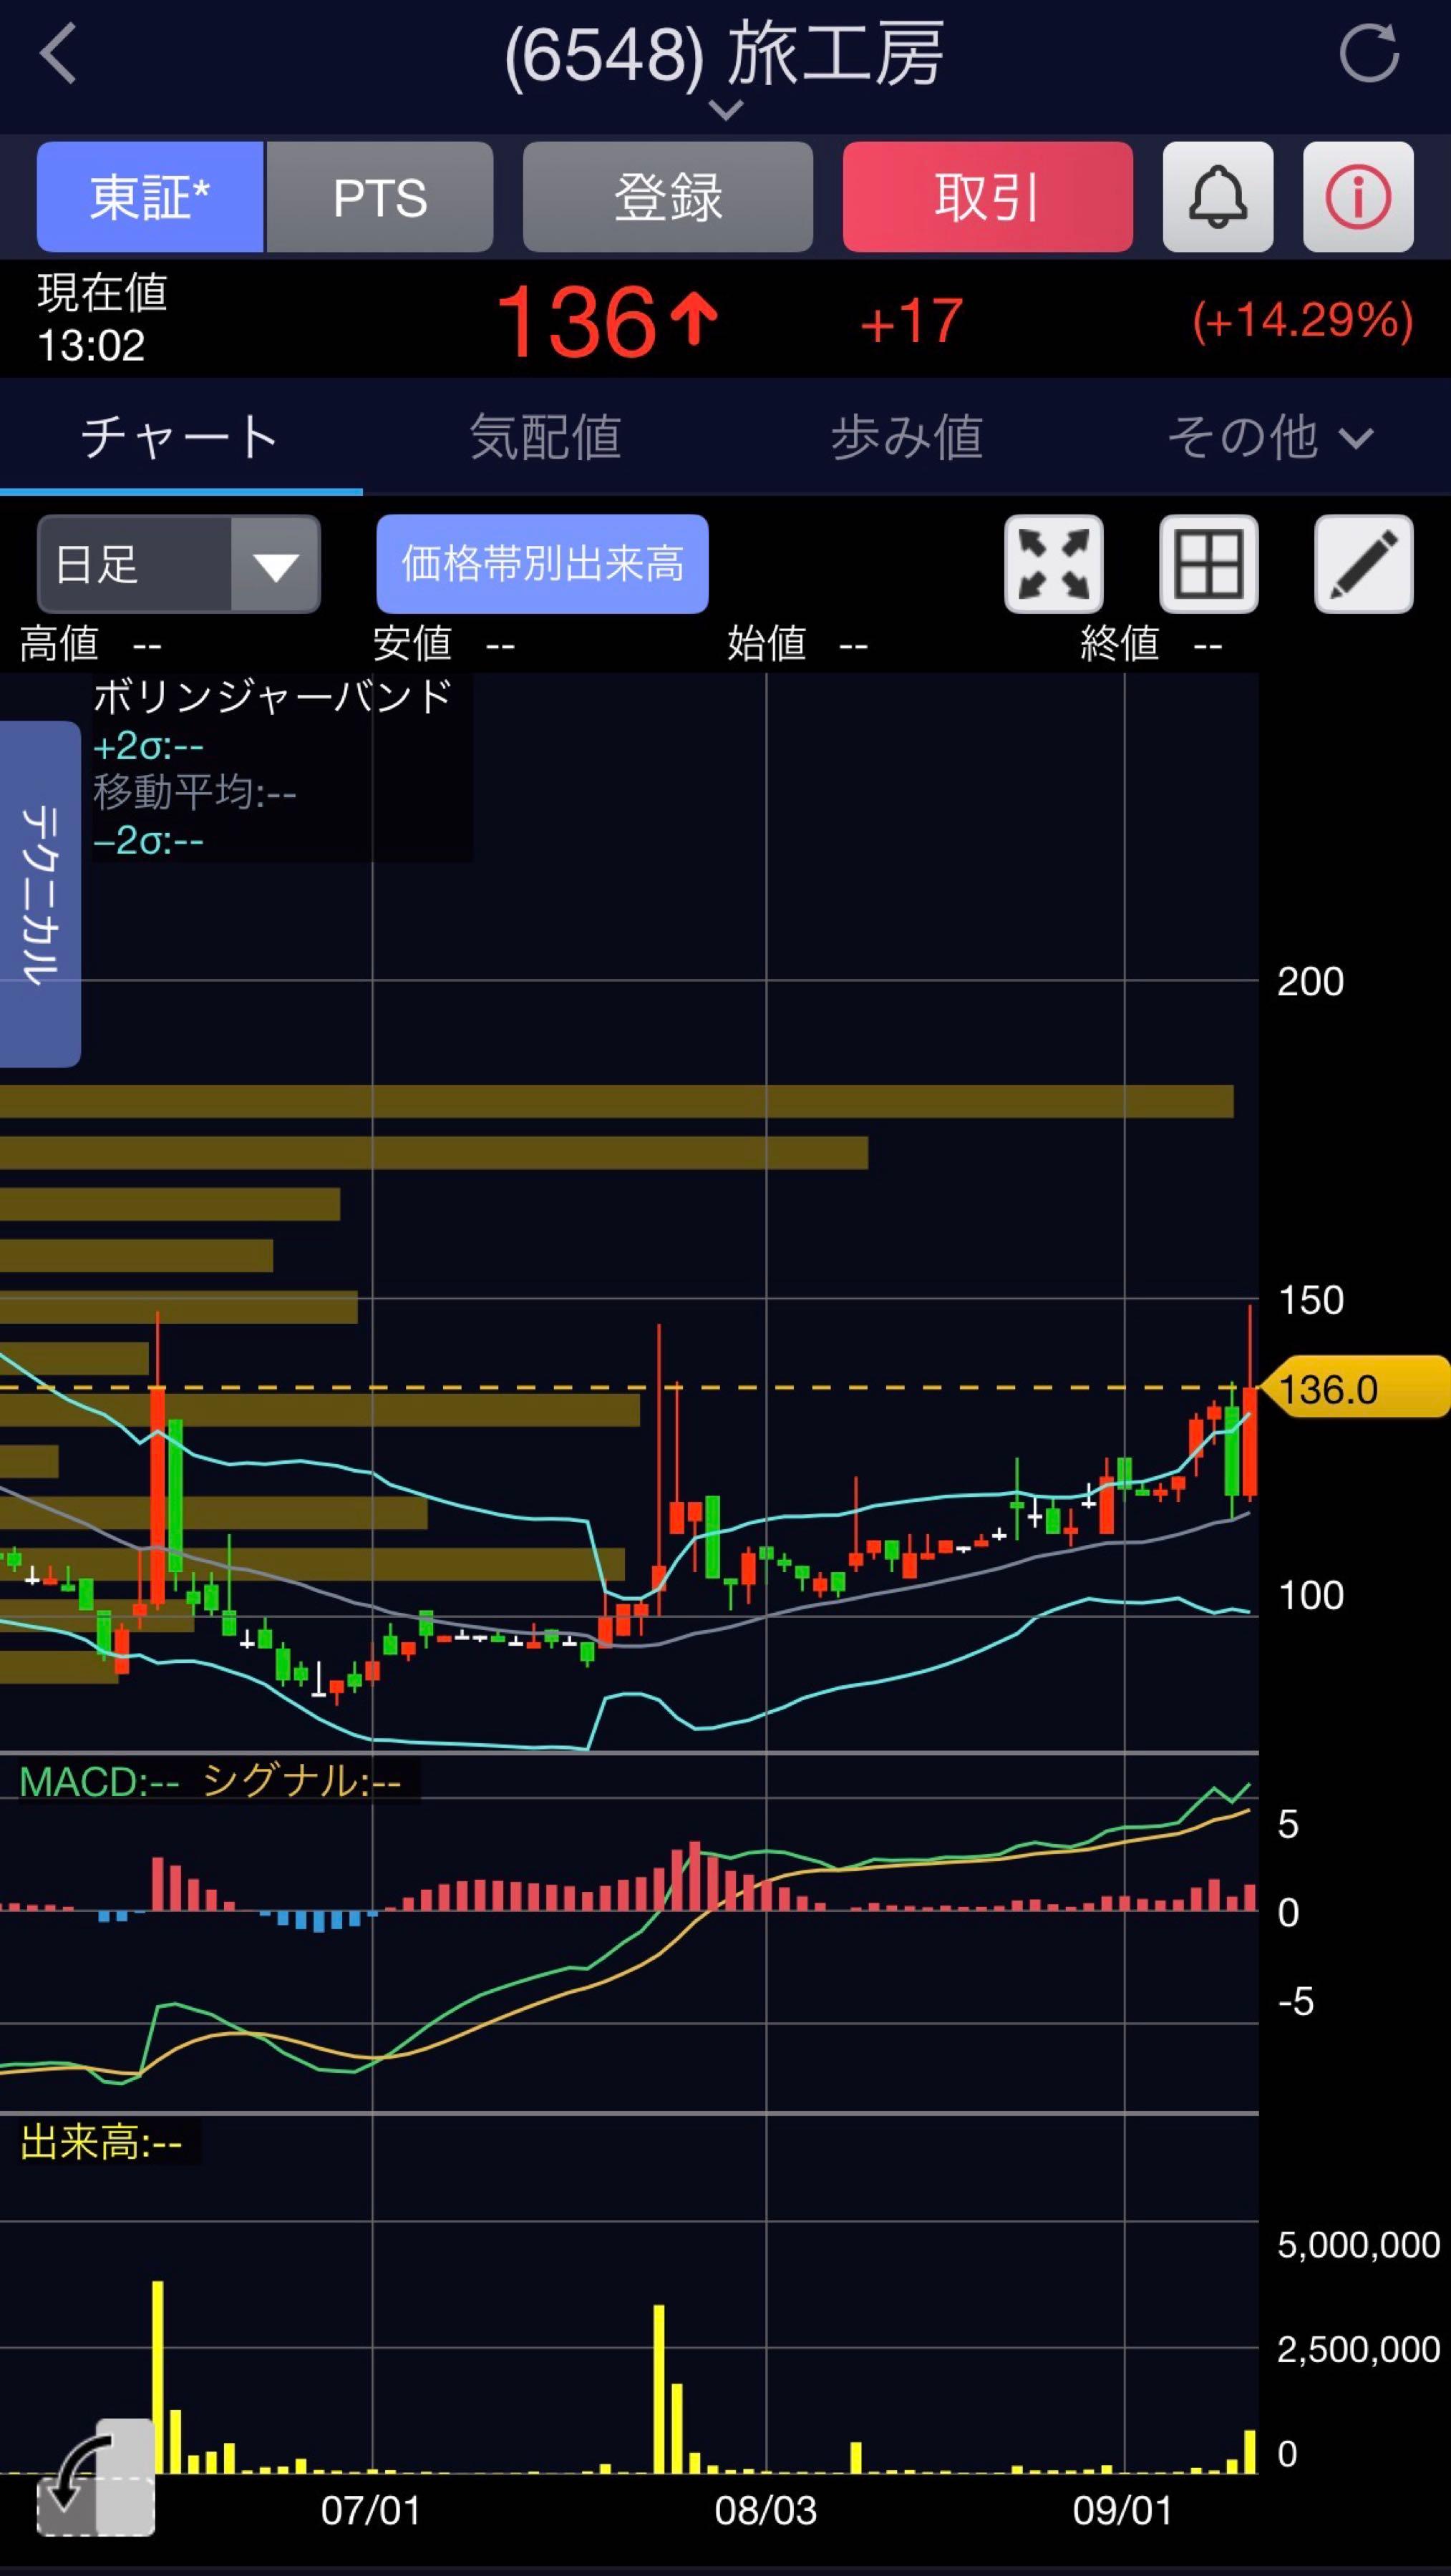Expand the その他 menu
Image resolution: width=1451 pixels, height=2576 pixels.
[x=1270, y=437]
